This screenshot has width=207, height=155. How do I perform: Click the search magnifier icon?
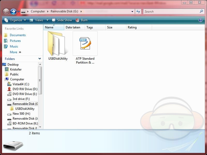coord(201,11)
